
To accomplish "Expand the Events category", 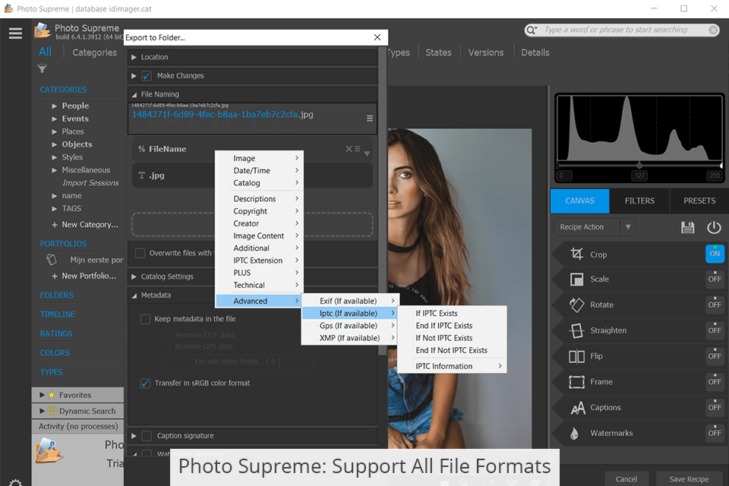I will (55, 119).
